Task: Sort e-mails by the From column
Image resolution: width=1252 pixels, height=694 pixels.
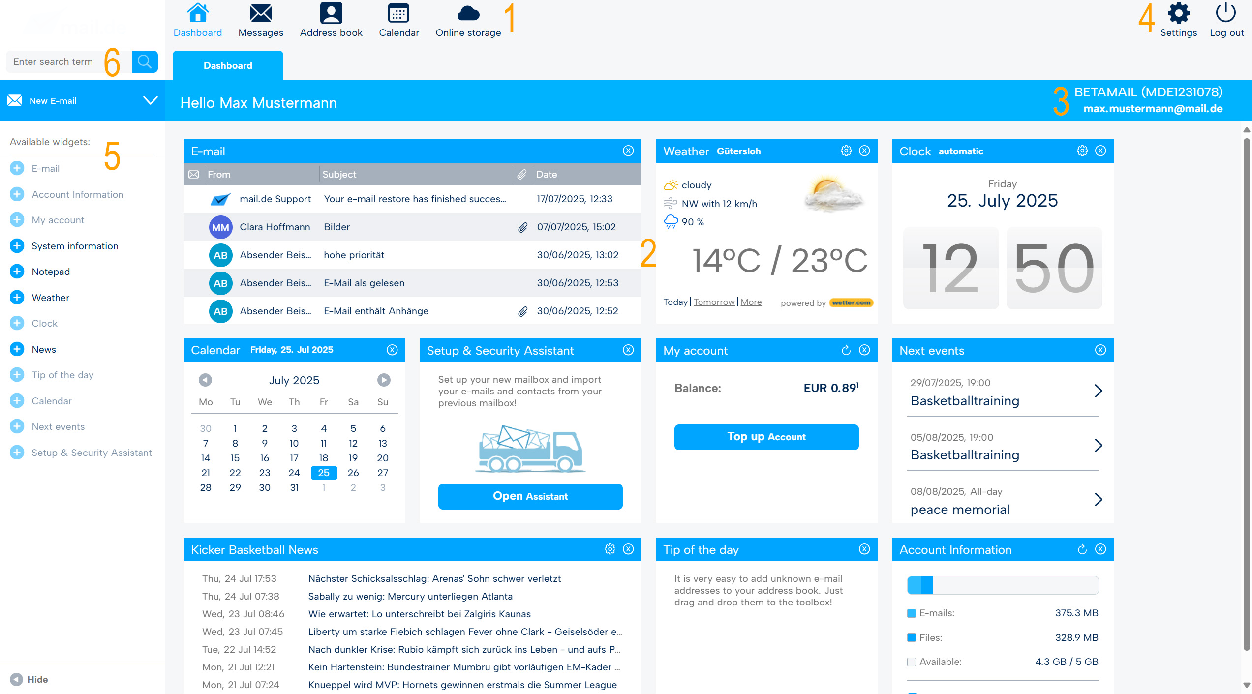Action: (x=219, y=174)
